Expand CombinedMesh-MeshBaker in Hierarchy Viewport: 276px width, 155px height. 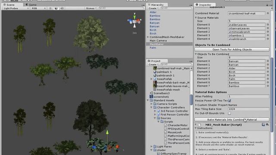[148, 37]
